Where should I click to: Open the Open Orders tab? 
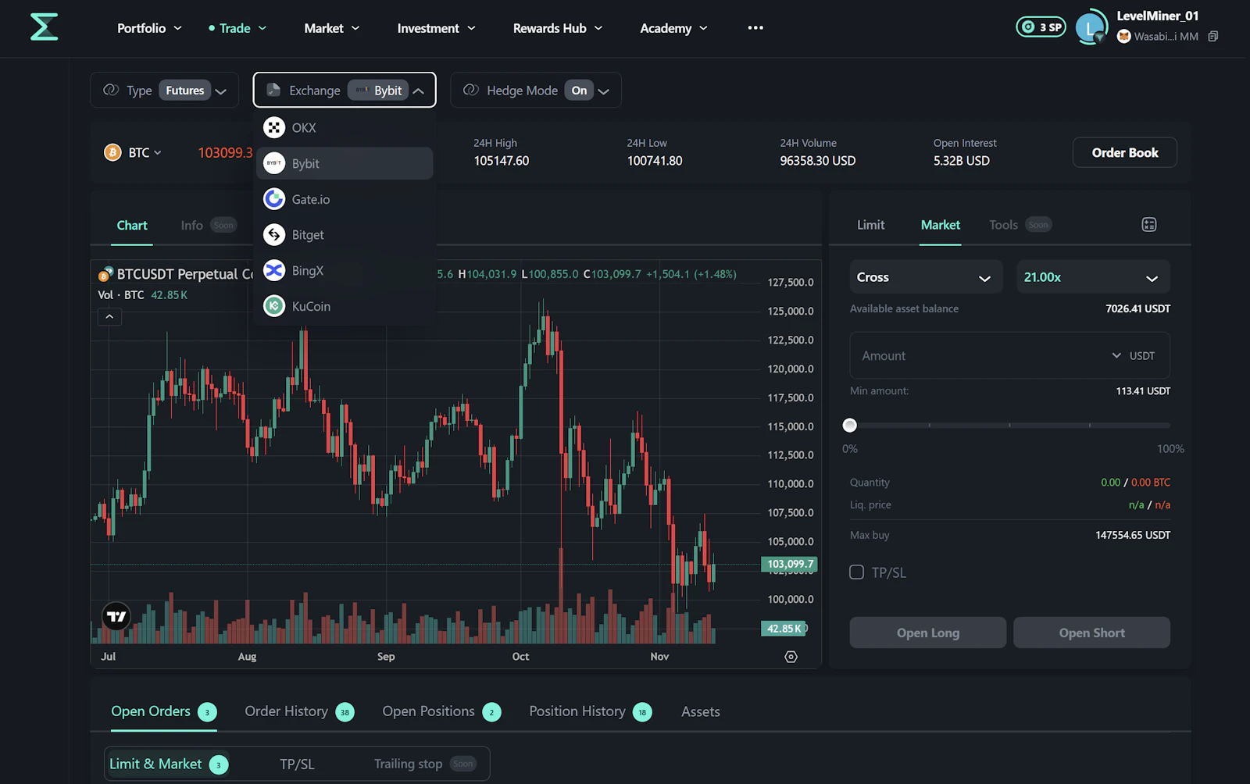tap(164, 711)
